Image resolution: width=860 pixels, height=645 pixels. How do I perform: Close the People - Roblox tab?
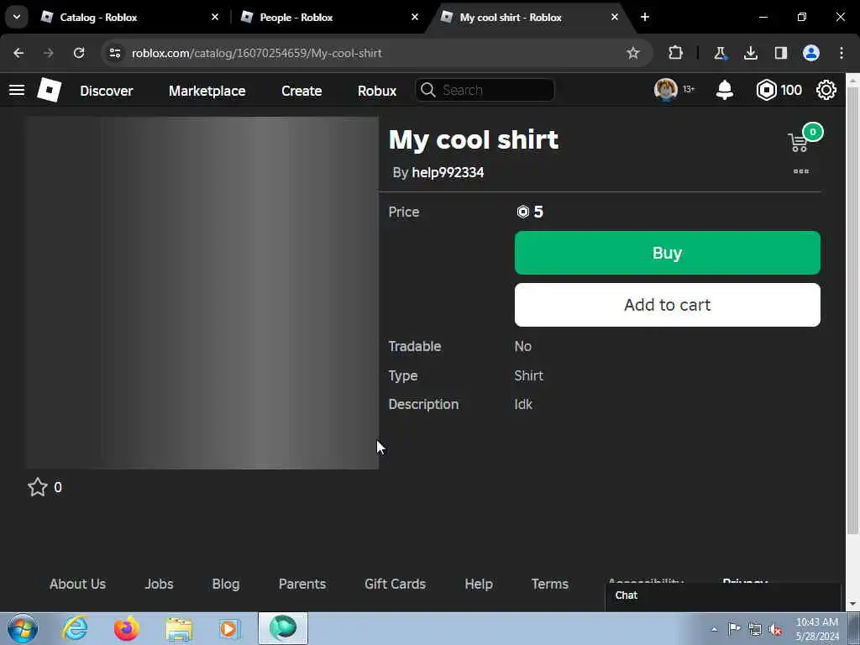415,17
